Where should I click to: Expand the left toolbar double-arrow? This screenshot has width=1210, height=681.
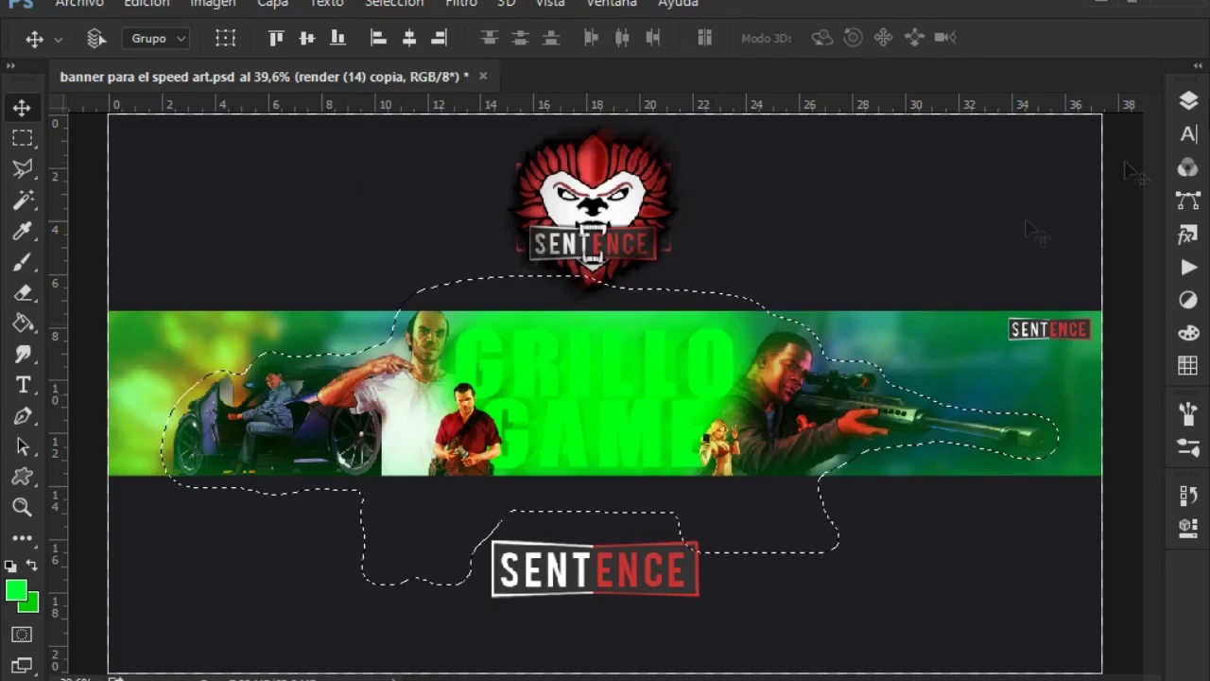click(10, 66)
